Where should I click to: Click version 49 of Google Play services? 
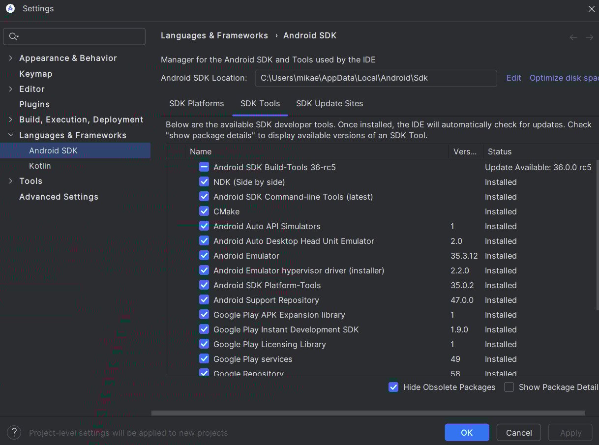(455, 359)
